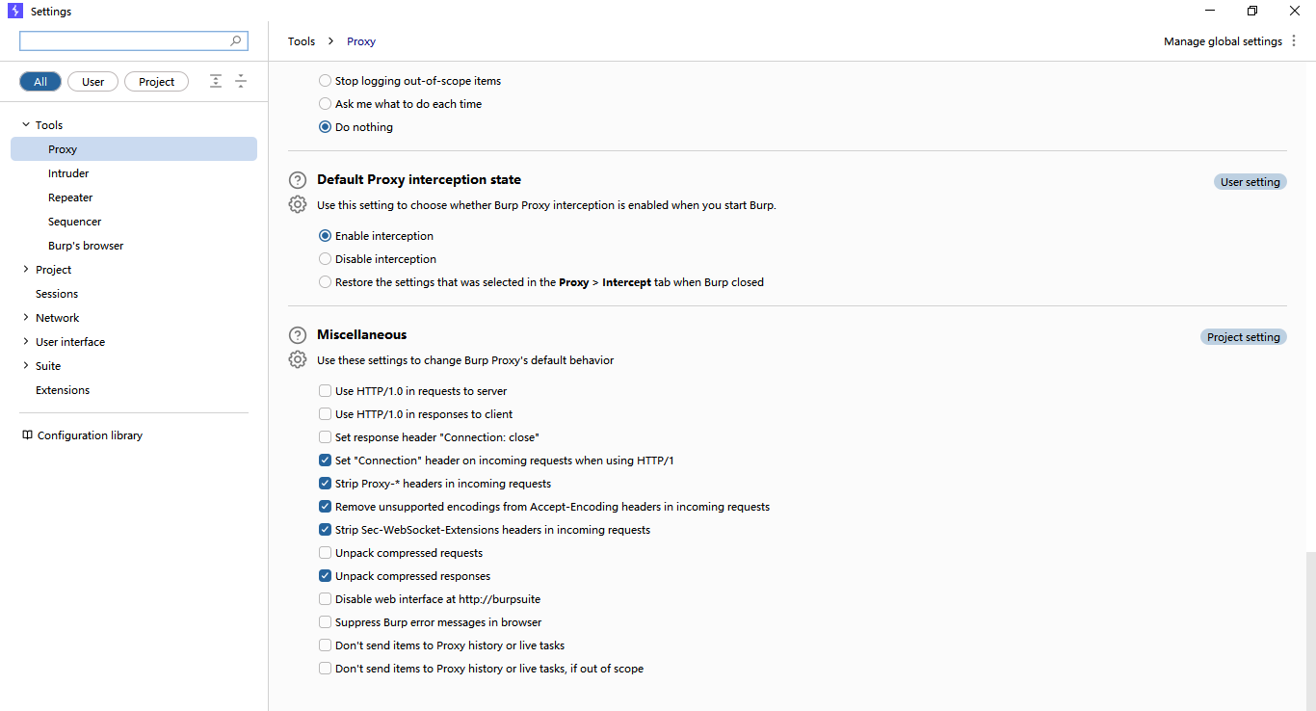The image size is (1316, 711).
Task: Click the search magnifier icon
Action: pyautogui.click(x=235, y=41)
